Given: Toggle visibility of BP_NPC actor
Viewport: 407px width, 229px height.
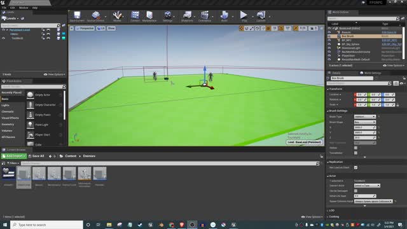Looking at the screenshot, I should (329, 40).
